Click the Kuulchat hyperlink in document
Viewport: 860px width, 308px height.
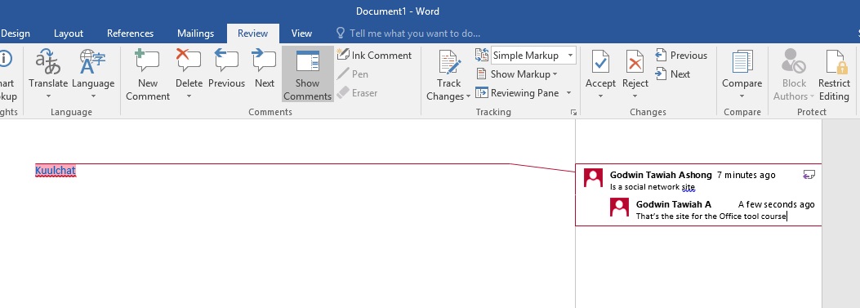(x=56, y=171)
